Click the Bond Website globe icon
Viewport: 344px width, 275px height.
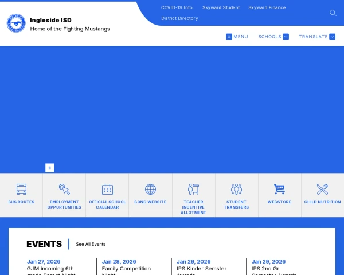[150, 190]
